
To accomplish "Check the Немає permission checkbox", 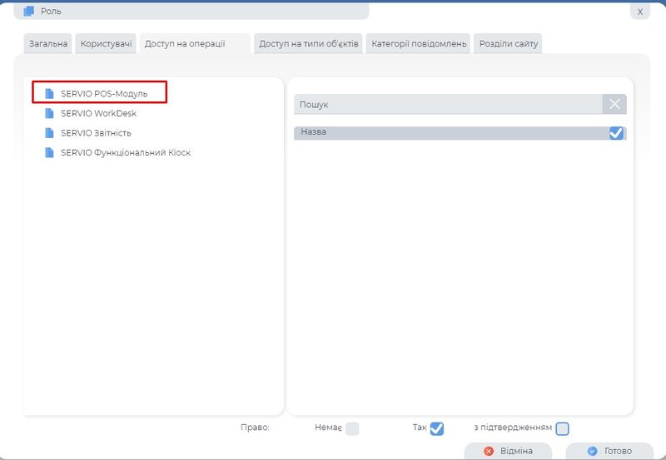I will (352, 428).
